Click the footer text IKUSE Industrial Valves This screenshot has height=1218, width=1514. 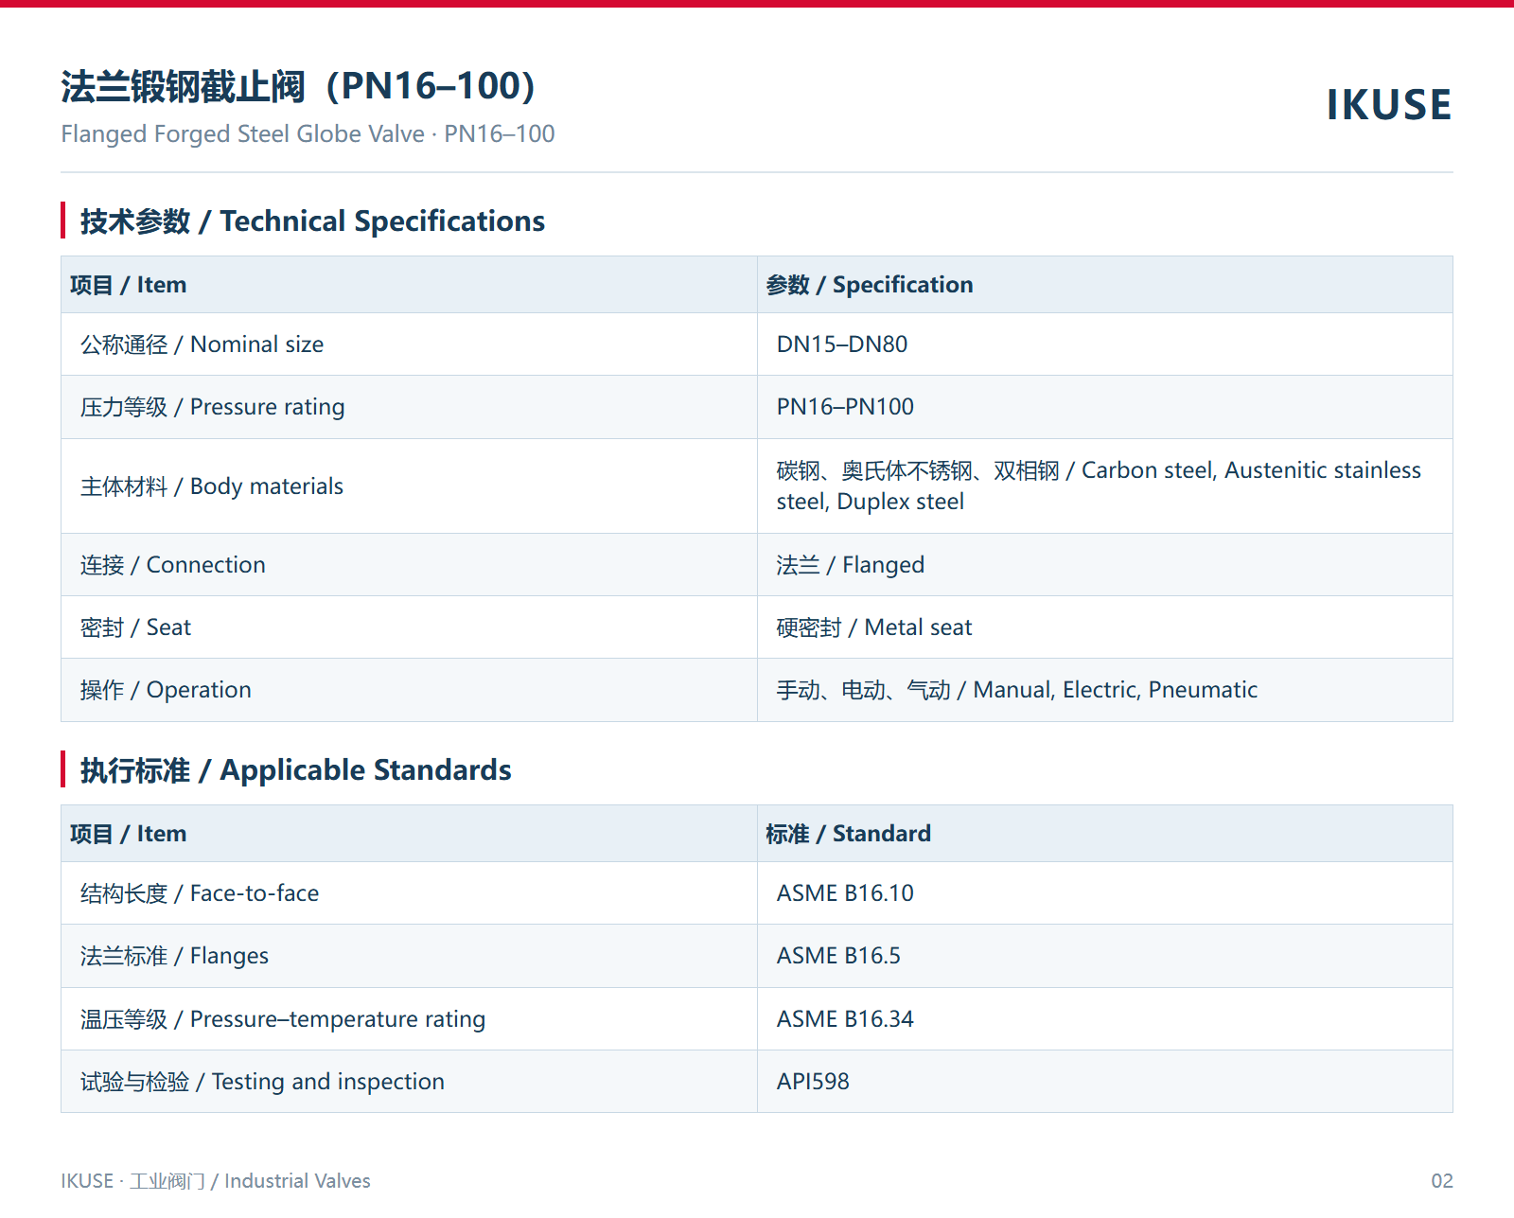tap(216, 1181)
